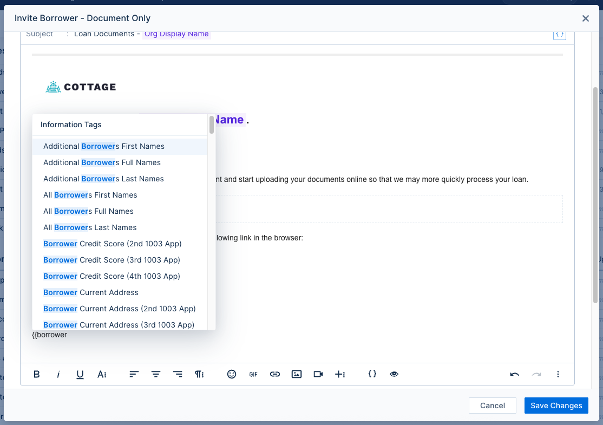Open the text color dropdown

tap(102, 374)
